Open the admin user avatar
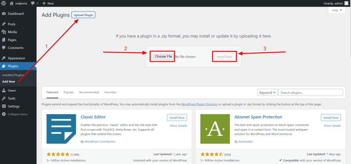The width and height of the screenshot is (351, 164). click(x=346, y=3)
